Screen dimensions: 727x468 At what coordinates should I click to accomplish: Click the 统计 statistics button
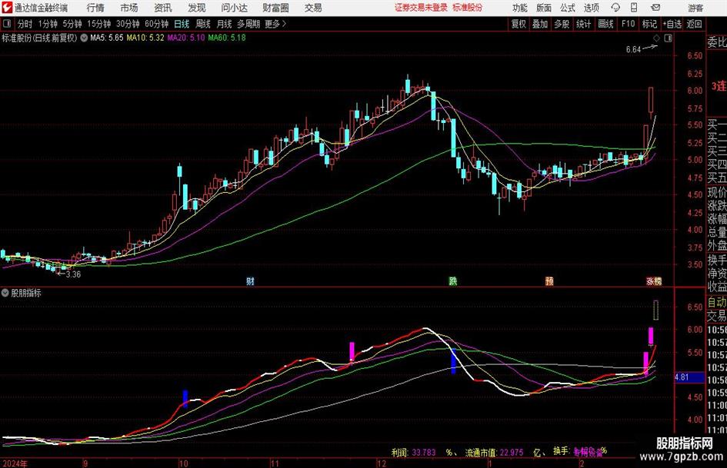[x=583, y=24]
